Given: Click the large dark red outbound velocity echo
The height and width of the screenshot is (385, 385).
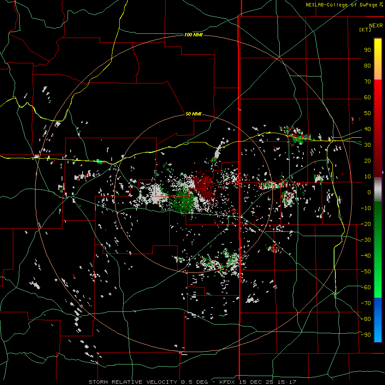Looking at the screenshot, I should coord(203,187).
